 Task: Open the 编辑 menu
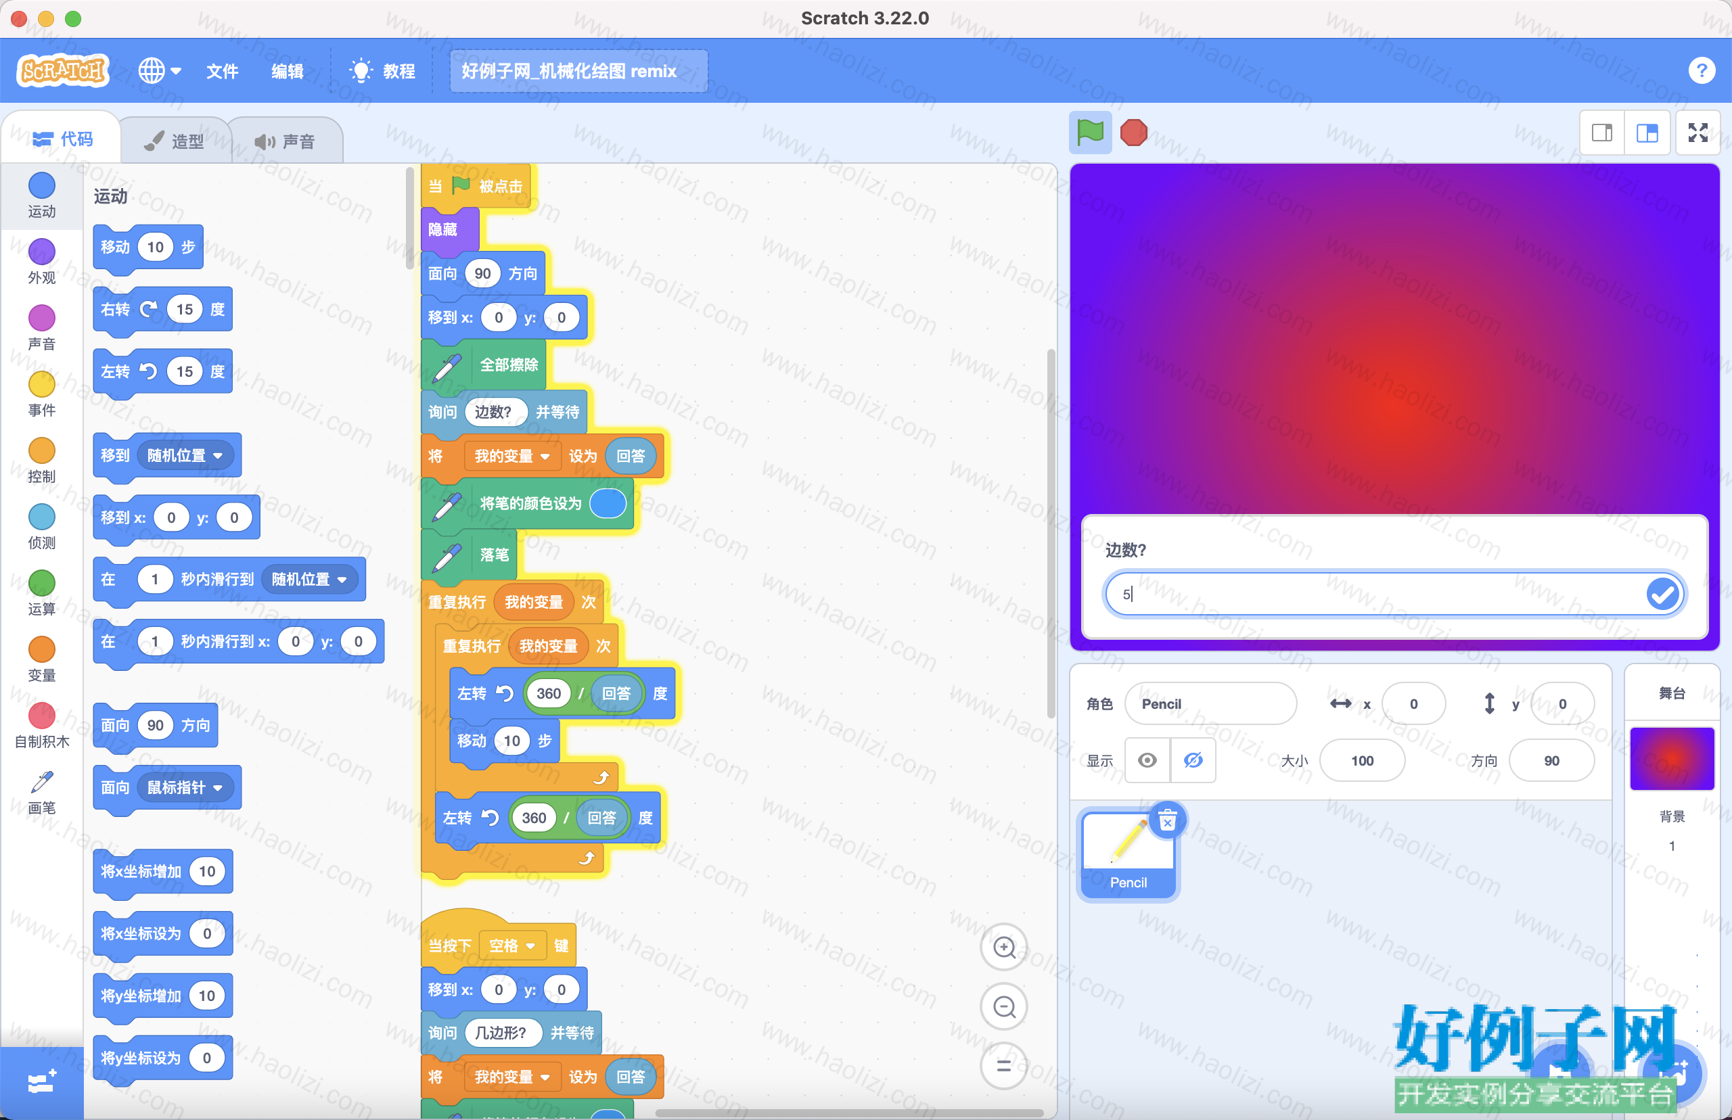[288, 70]
